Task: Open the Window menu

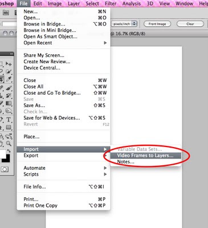Action: coord(185,3)
